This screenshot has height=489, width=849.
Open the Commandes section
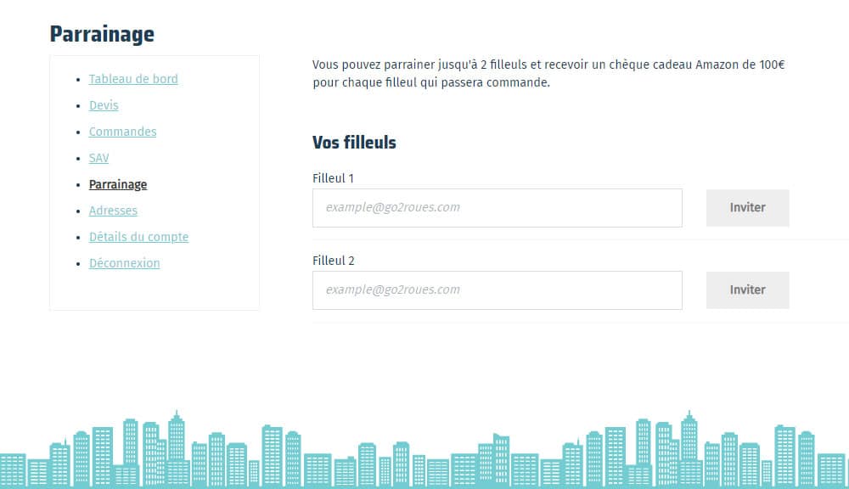[x=122, y=132]
